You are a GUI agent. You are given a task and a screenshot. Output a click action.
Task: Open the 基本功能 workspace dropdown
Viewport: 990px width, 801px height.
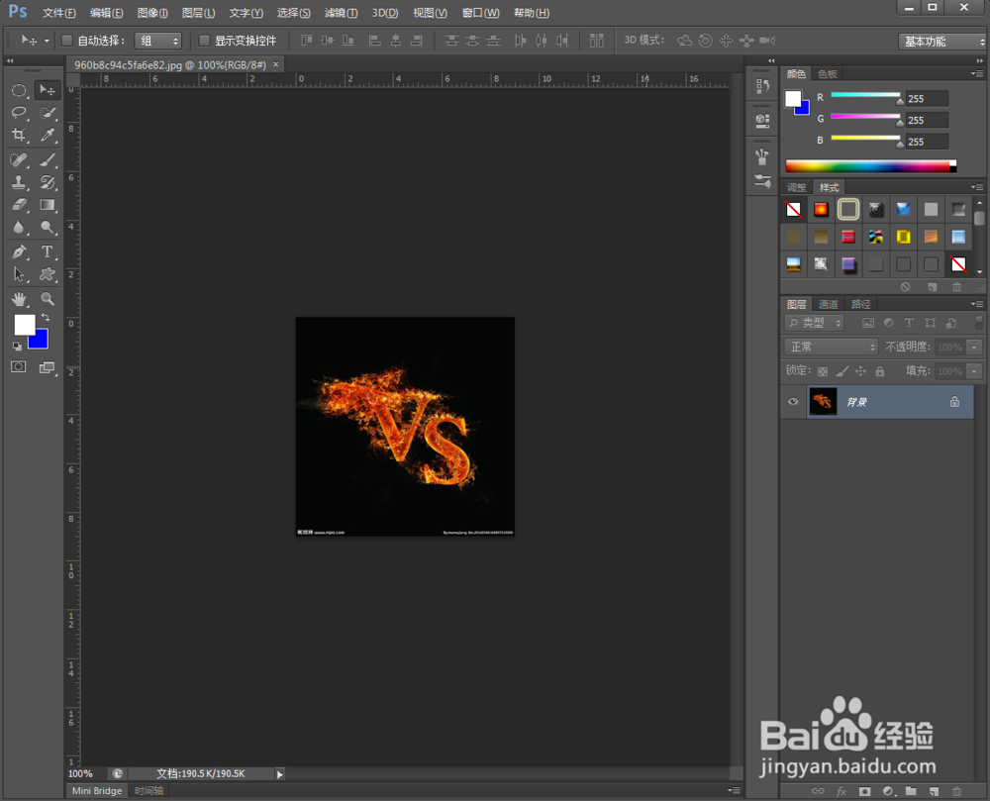coord(941,41)
